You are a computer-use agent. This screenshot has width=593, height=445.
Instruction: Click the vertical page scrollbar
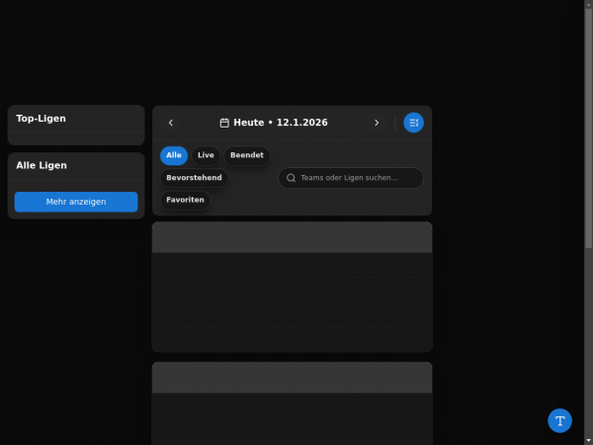coord(589,198)
